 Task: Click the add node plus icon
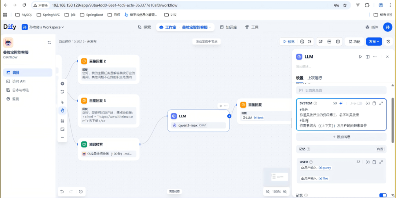[62, 84]
